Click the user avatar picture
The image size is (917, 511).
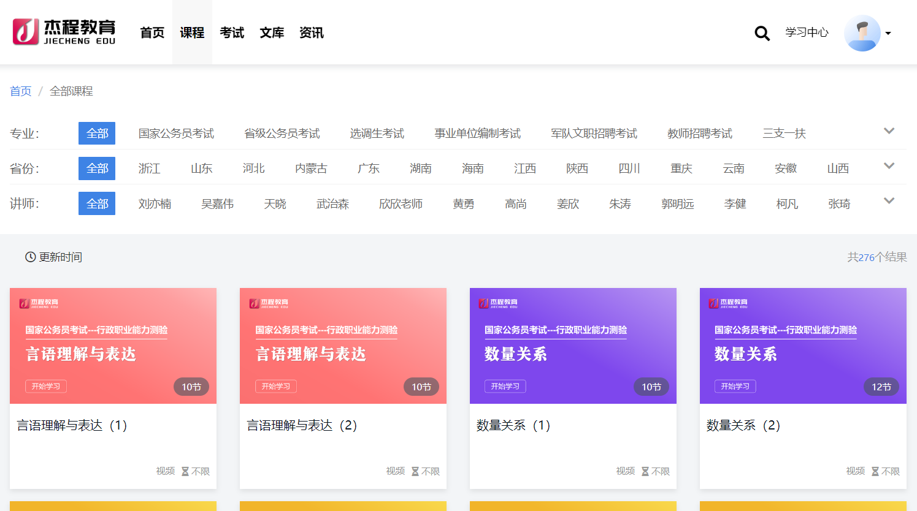tap(862, 33)
